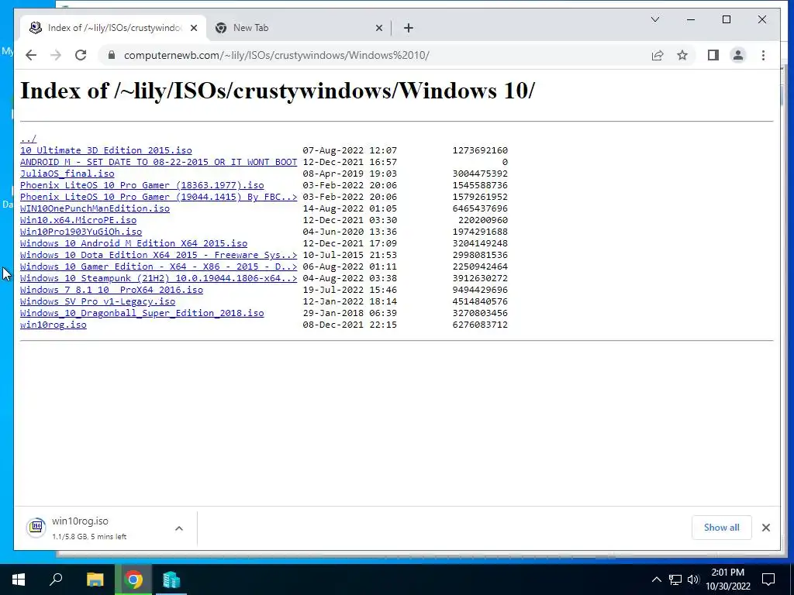This screenshot has height=595, width=794.
Task: Download Windows 7 8.1 10 ProX64 2016.iso
Action: (x=112, y=290)
